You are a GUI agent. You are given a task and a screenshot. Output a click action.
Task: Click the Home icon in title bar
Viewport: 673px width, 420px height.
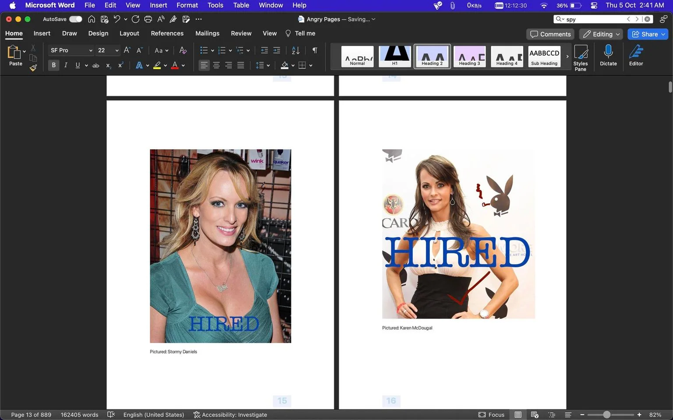tap(92, 19)
